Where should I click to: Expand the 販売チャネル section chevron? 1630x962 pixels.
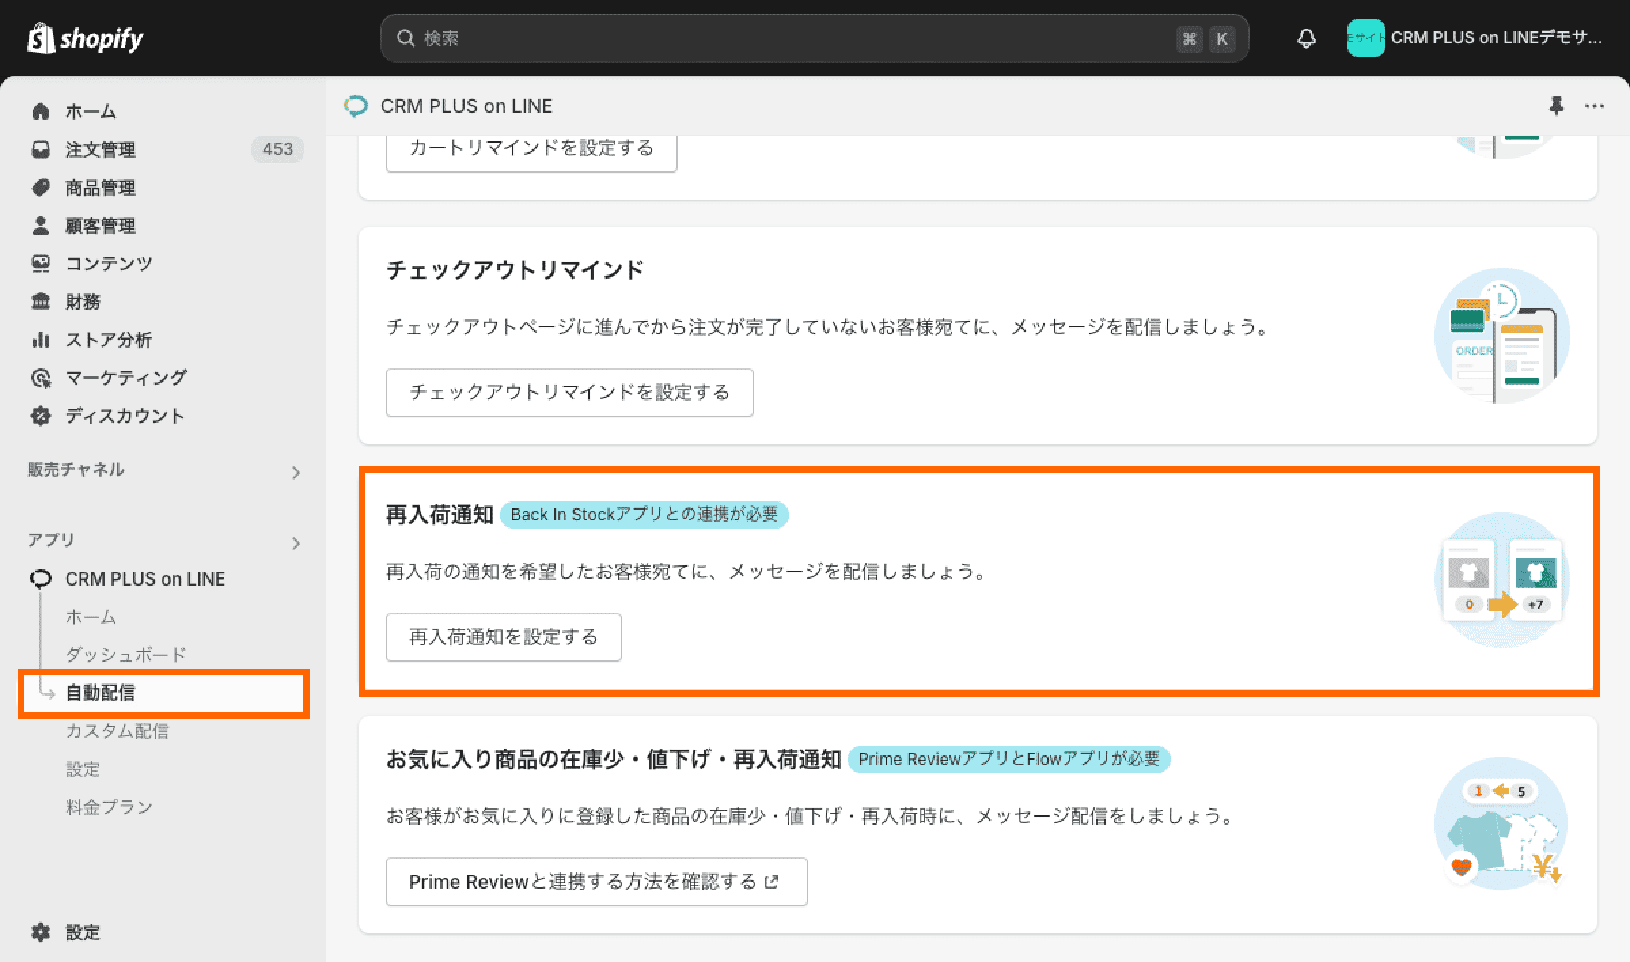click(295, 472)
